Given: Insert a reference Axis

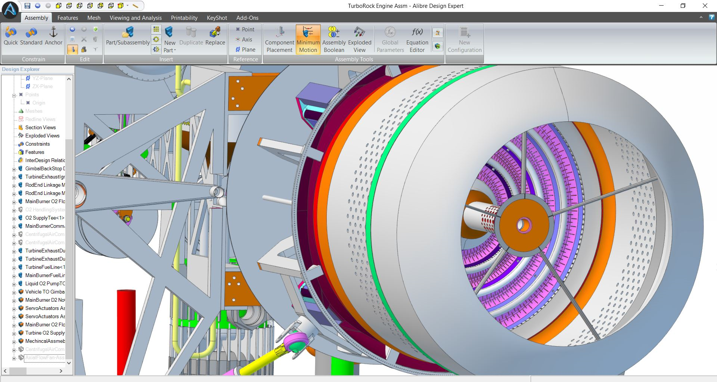Looking at the screenshot, I should [244, 39].
